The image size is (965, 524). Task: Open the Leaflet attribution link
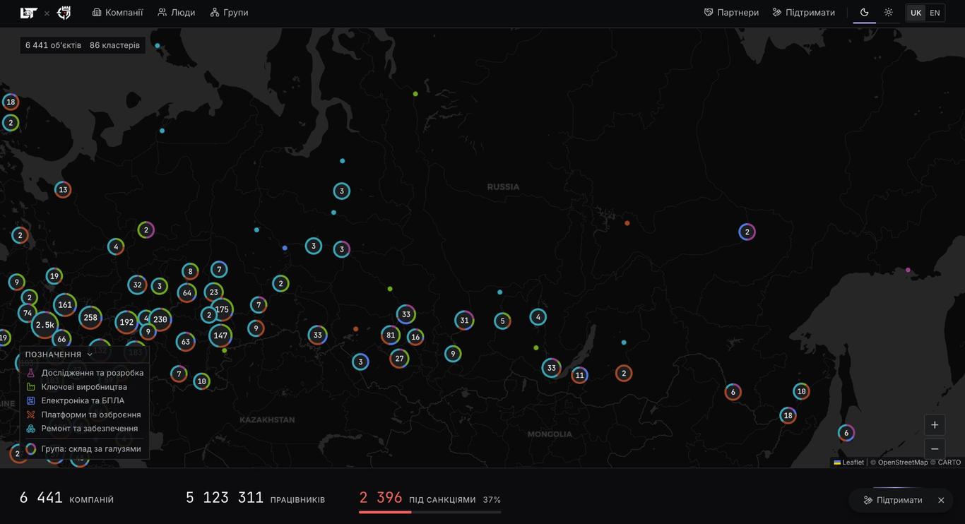click(x=848, y=463)
